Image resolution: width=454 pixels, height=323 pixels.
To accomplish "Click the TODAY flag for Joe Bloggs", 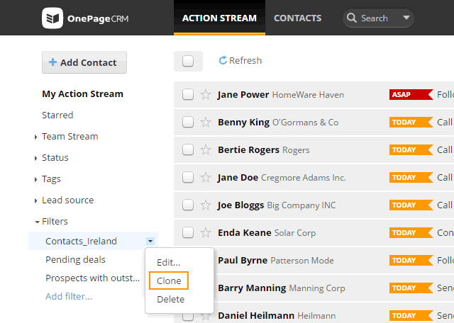I will coord(411,205).
